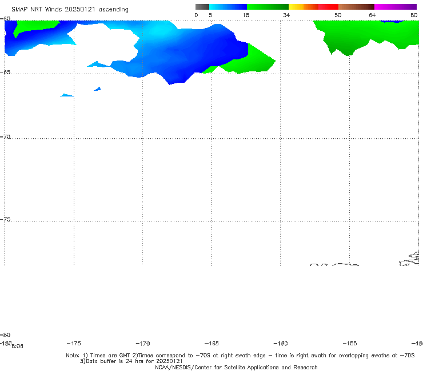The width and height of the screenshot is (423, 371).
Task: Click the title 'SMAP NRT Winds 20250121 ascending'
Action: click(x=70, y=9)
